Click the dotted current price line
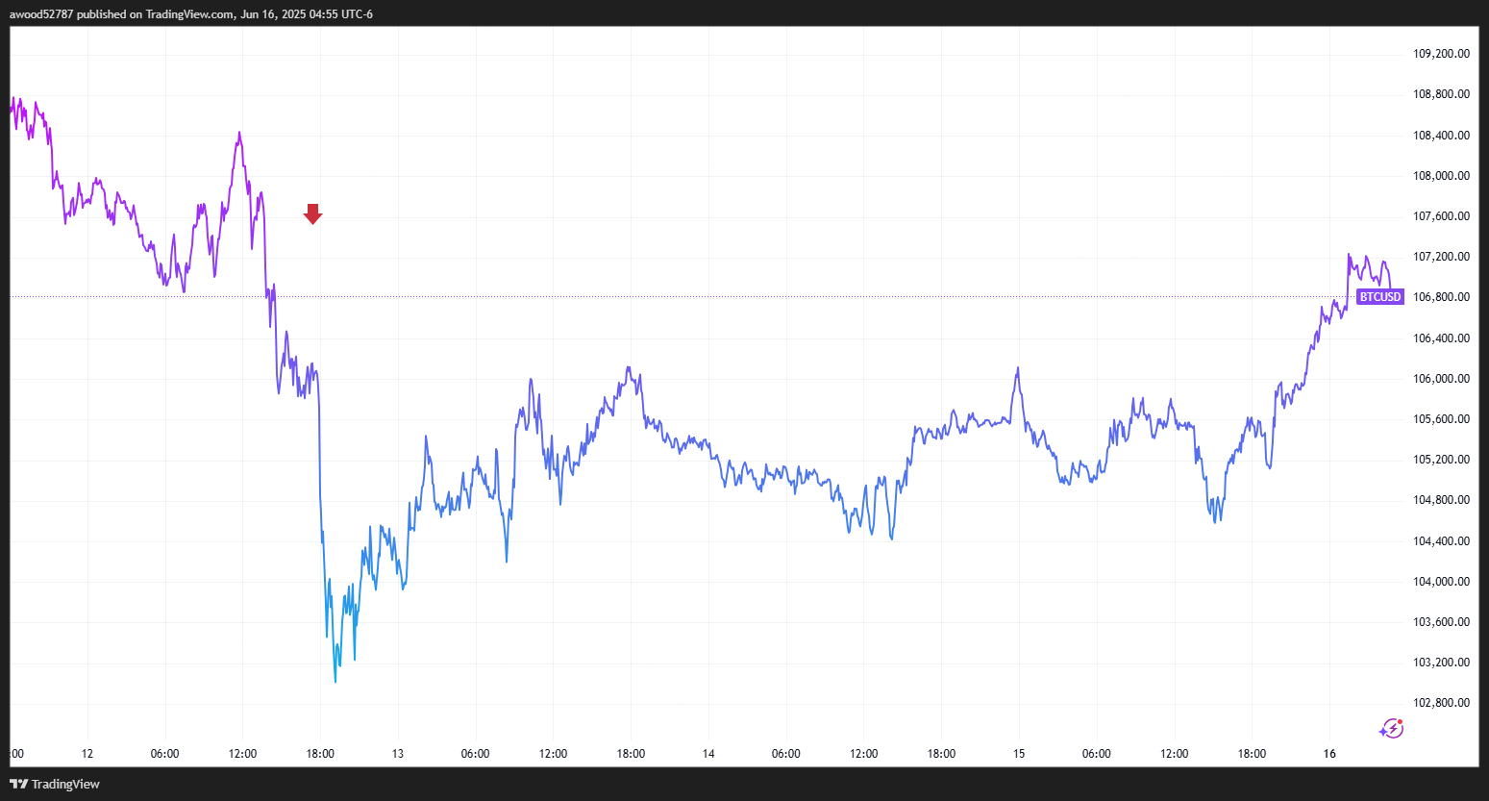 pos(769,297)
